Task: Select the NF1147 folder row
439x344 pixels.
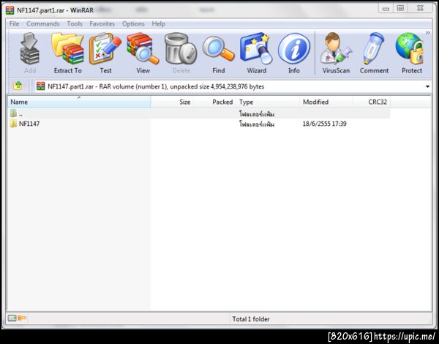Action: coord(198,124)
